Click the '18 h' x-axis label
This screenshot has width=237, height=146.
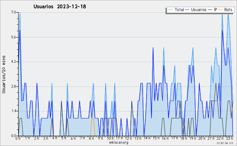tap(184, 138)
